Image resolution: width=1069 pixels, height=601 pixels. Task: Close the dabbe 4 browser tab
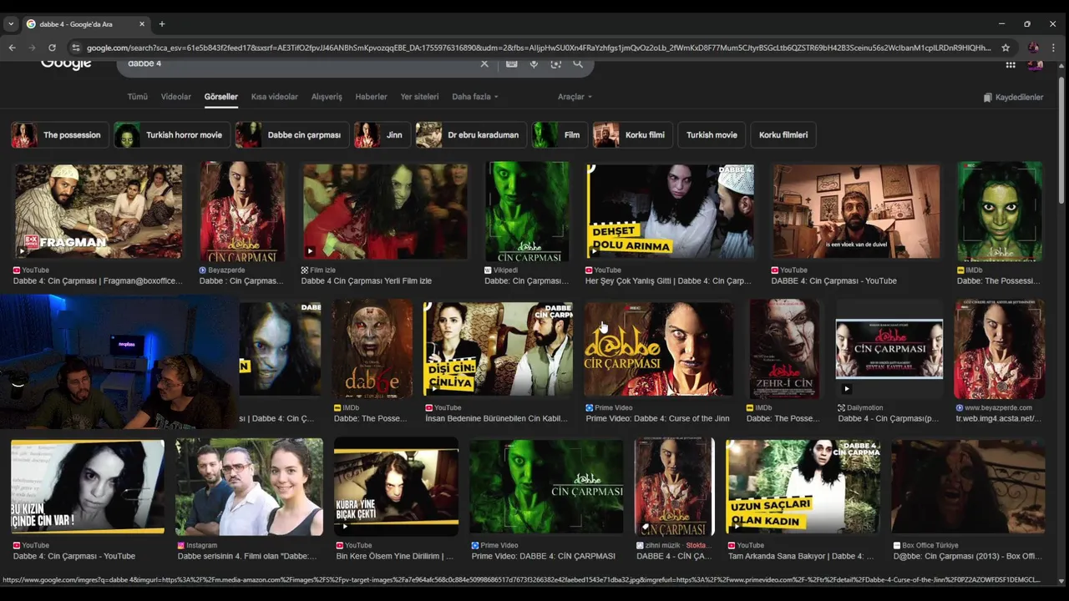tap(141, 24)
